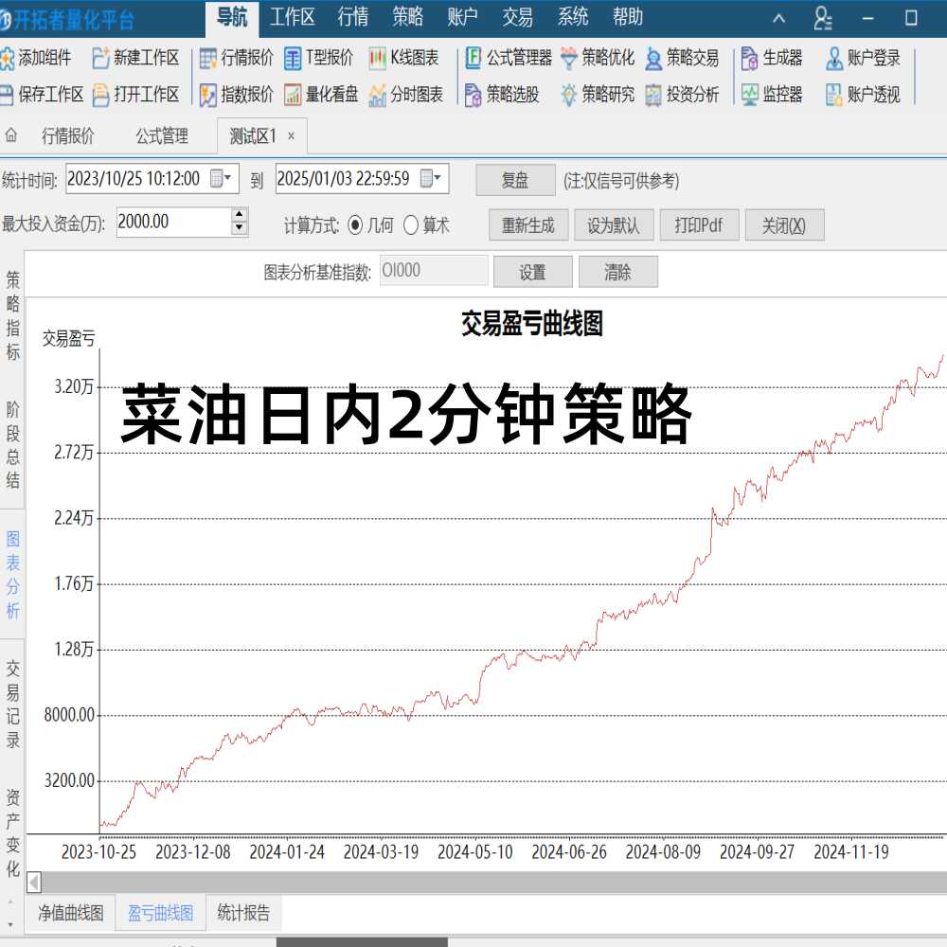
Task: Click the 打印Pdf button
Action: [x=700, y=224]
